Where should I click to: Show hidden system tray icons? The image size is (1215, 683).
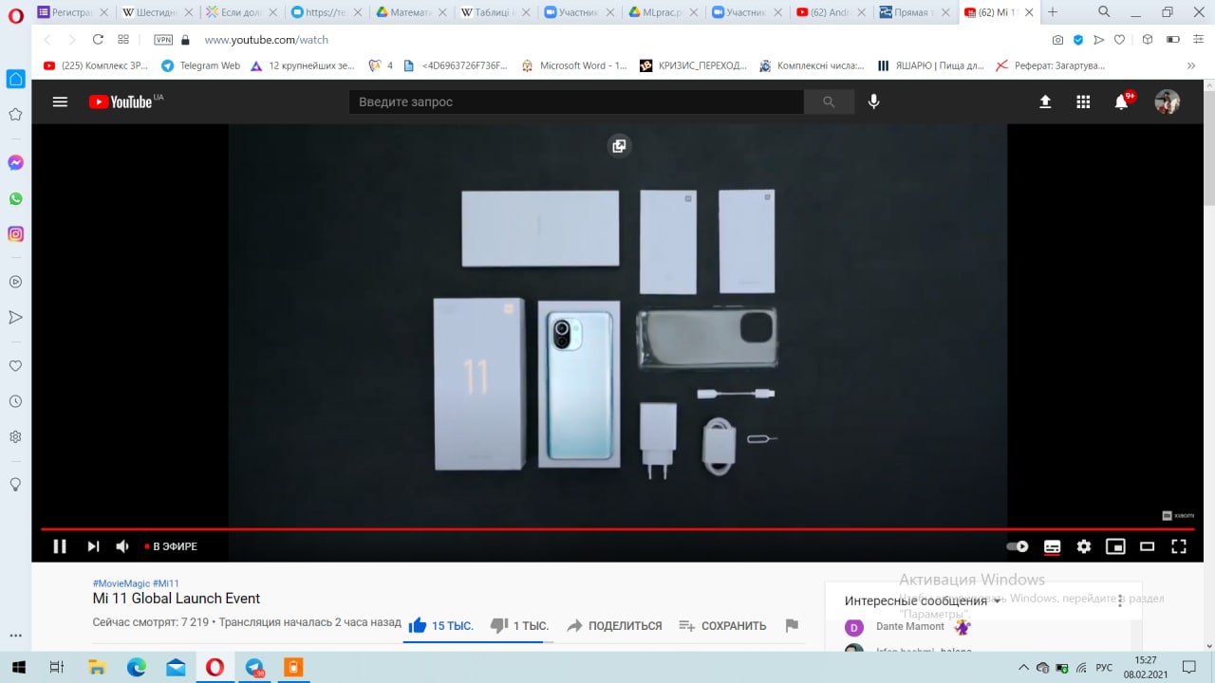[1022, 668]
